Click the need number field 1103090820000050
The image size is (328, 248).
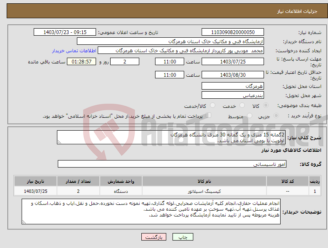pyautogui.click(x=233, y=32)
